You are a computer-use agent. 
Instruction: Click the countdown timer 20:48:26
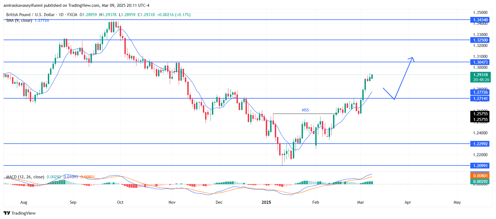click(x=481, y=80)
